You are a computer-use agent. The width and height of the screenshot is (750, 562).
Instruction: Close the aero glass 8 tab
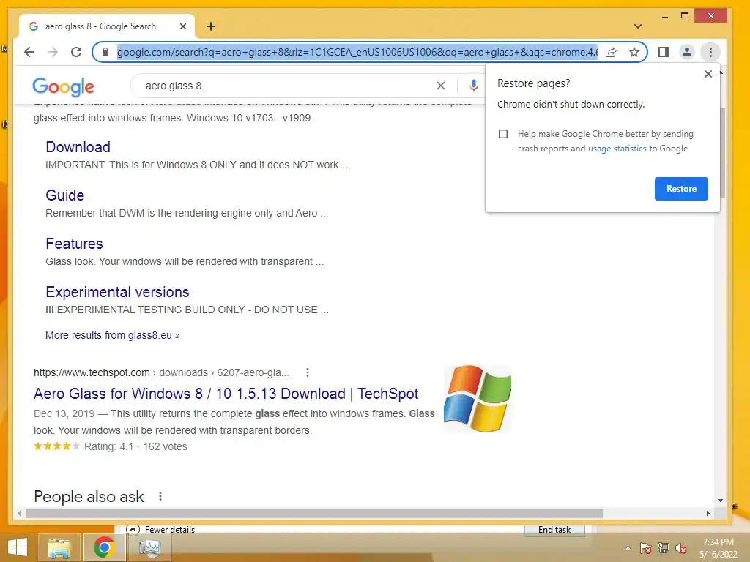[x=182, y=26]
